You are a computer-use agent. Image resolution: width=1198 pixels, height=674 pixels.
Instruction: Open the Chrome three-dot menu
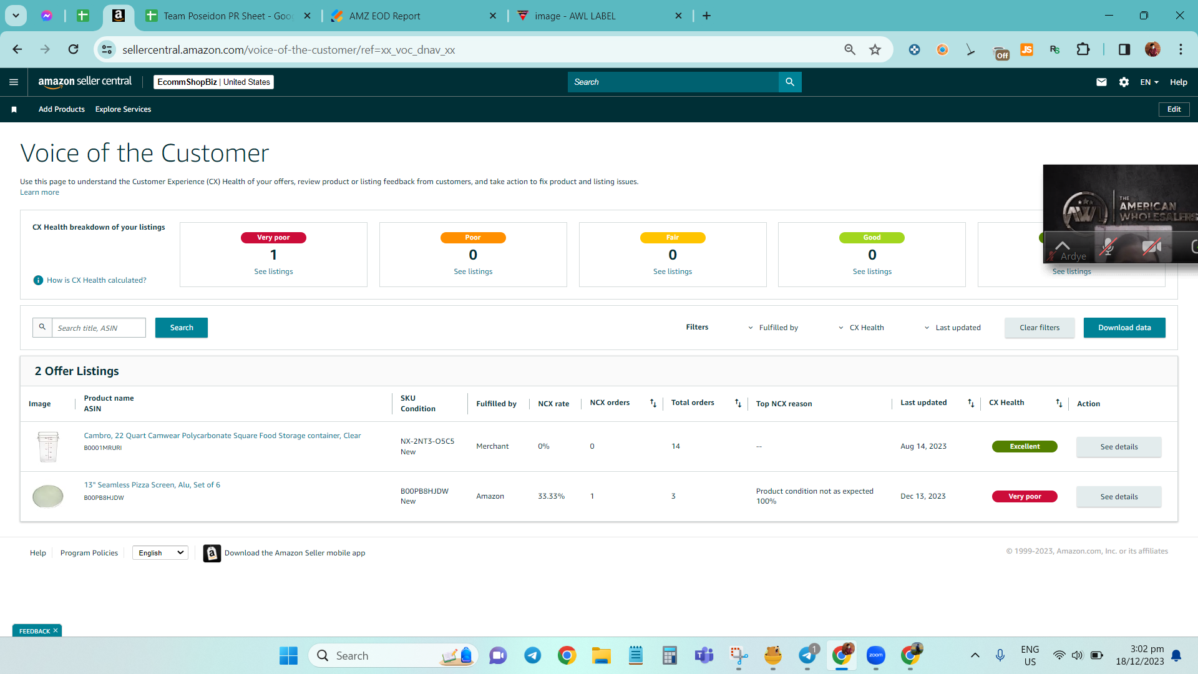pos(1181,49)
